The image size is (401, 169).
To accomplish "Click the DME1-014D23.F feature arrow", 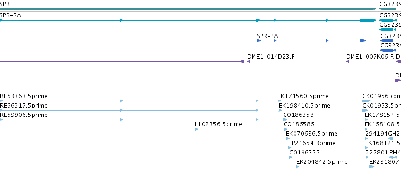I will tap(248, 61).
